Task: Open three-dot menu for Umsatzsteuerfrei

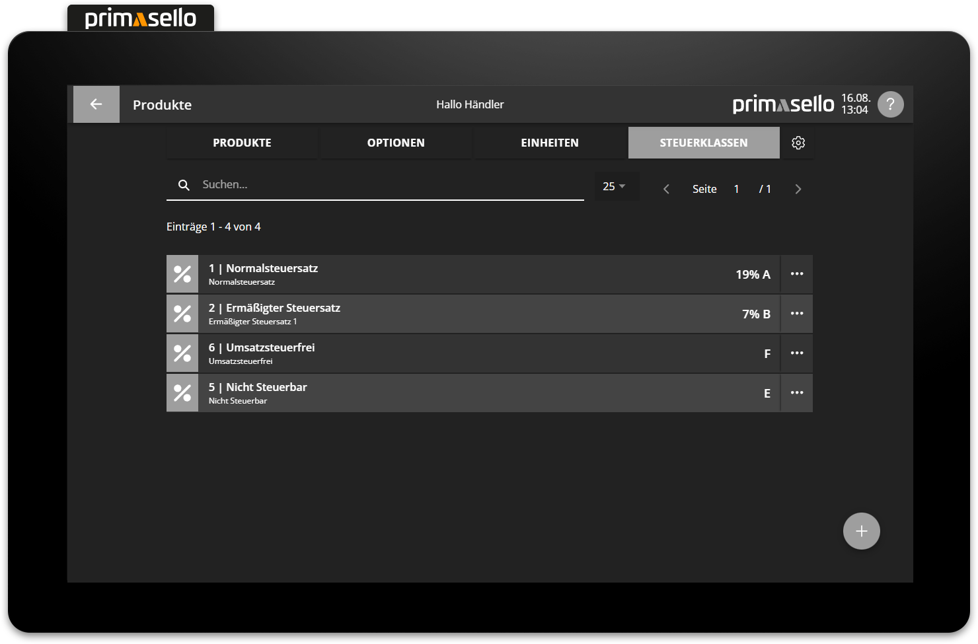Action: pos(797,353)
